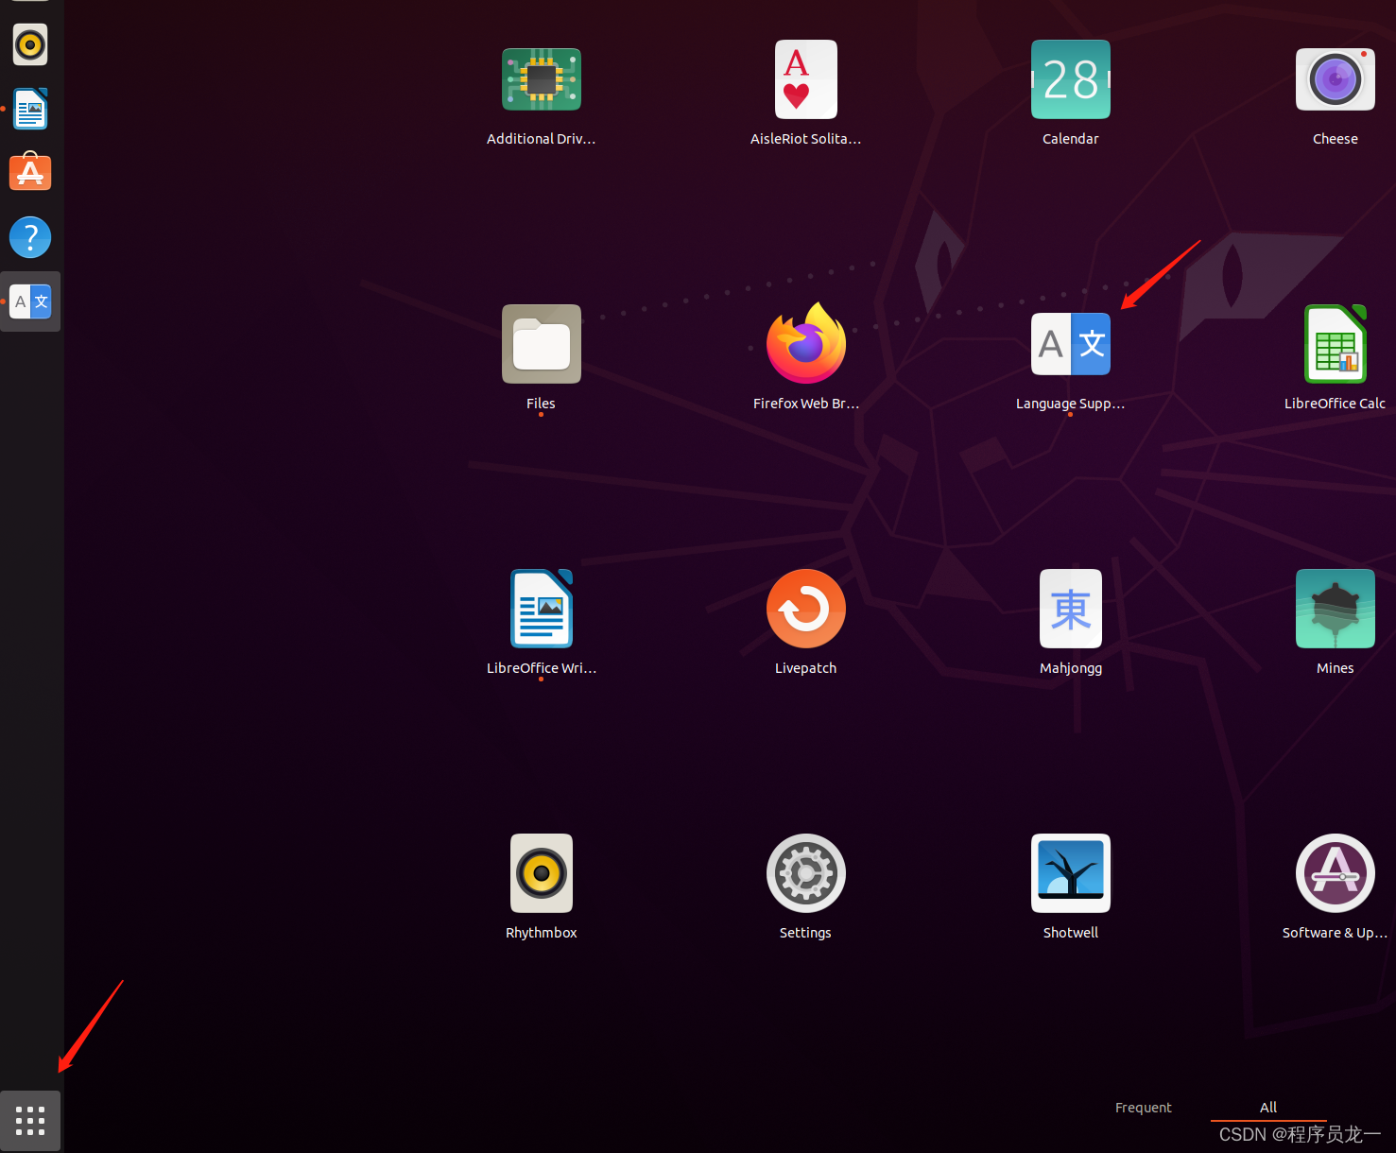Open Language Support in app grid
This screenshot has width=1396, height=1153.
click(x=1070, y=344)
